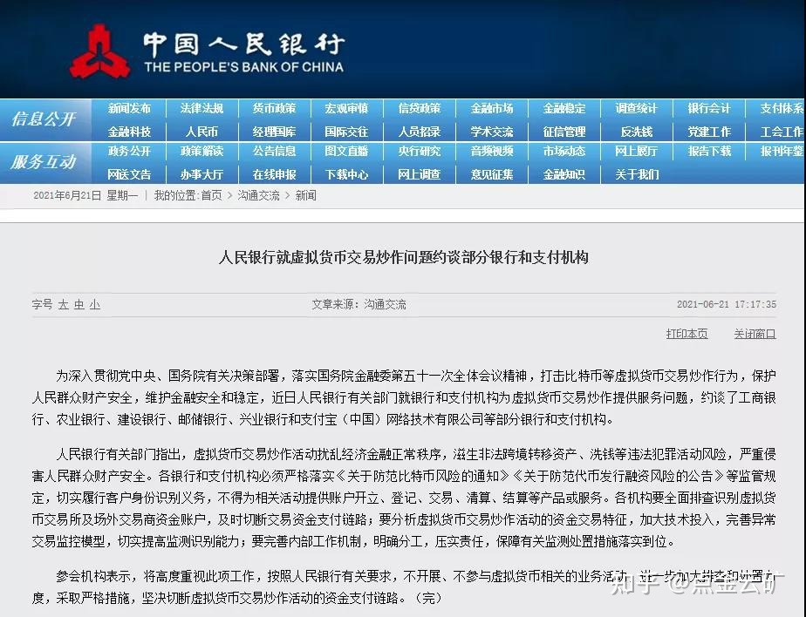Click the date 2021年6月21日 星期一
806x617 pixels.
point(85,196)
